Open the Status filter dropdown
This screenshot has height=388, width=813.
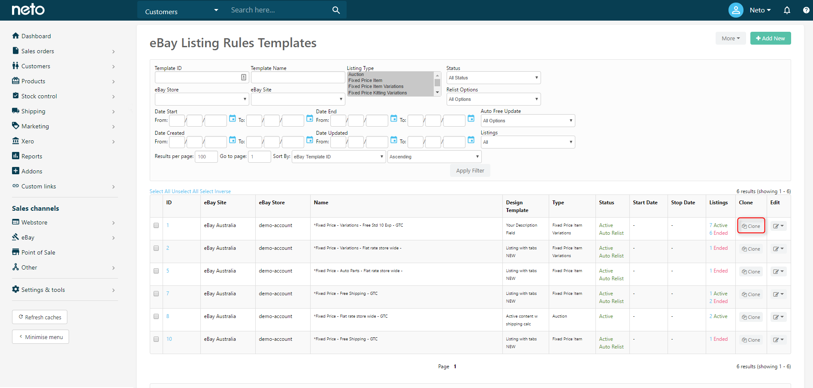tap(493, 78)
